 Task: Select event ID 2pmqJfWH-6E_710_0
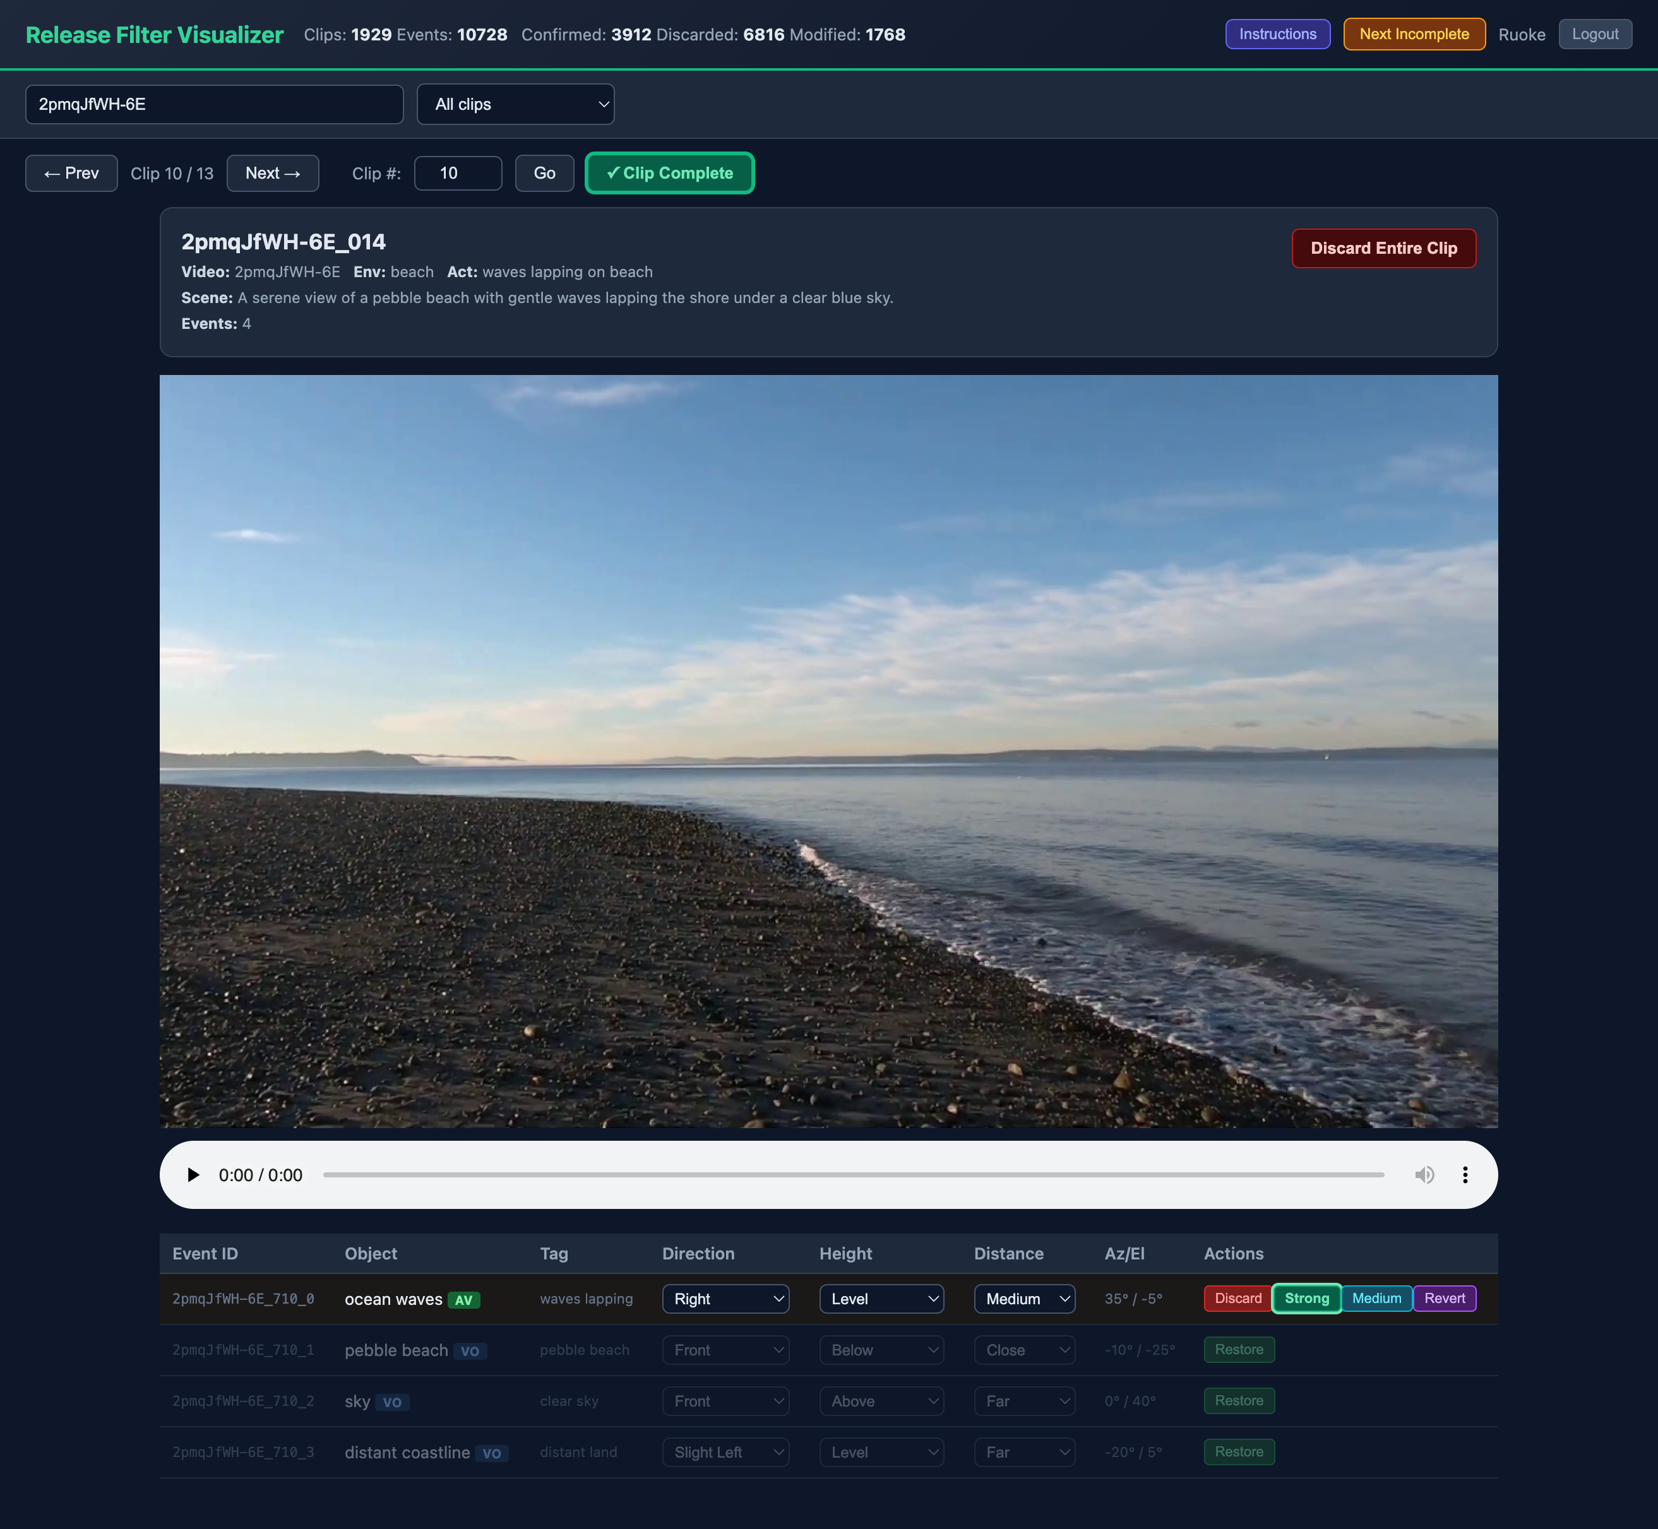click(x=243, y=1299)
